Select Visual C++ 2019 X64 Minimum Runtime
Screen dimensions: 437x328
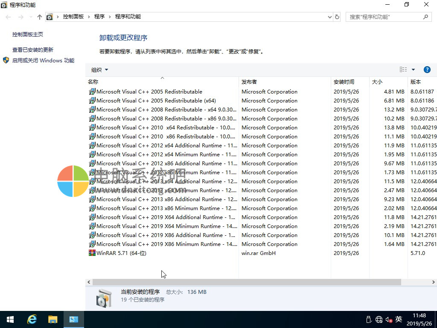pyautogui.click(x=261, y=226)
